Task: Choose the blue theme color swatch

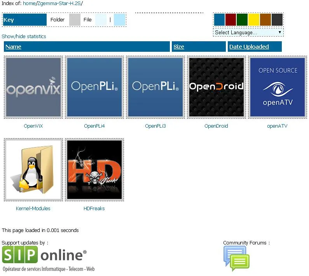Action: [x=219, y=19]
